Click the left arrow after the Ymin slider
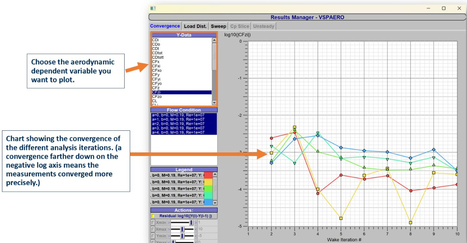 coord(196,236)
